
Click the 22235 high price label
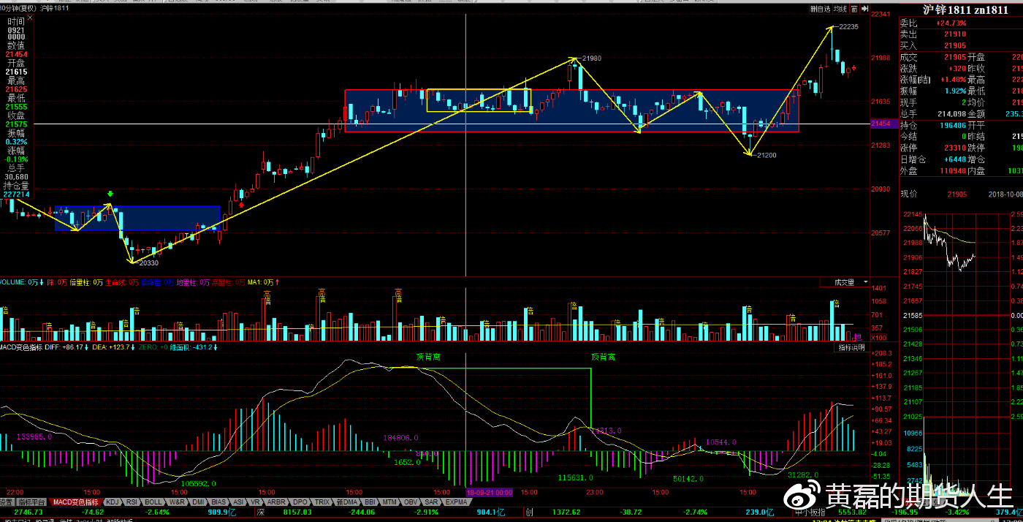point(848,26)
